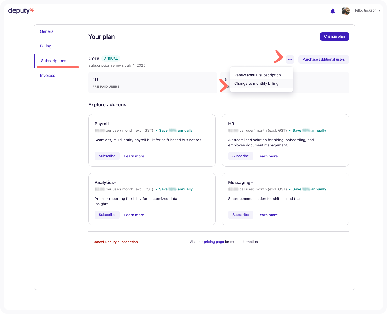Click Cancel Deputy subscription link
The height and width of the screenshot is (314, 387).
115,242
